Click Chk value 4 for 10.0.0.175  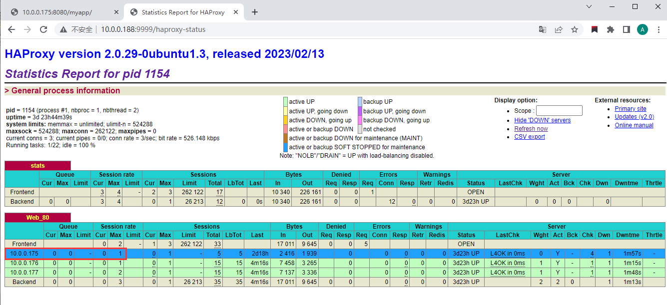coord(592,254)
